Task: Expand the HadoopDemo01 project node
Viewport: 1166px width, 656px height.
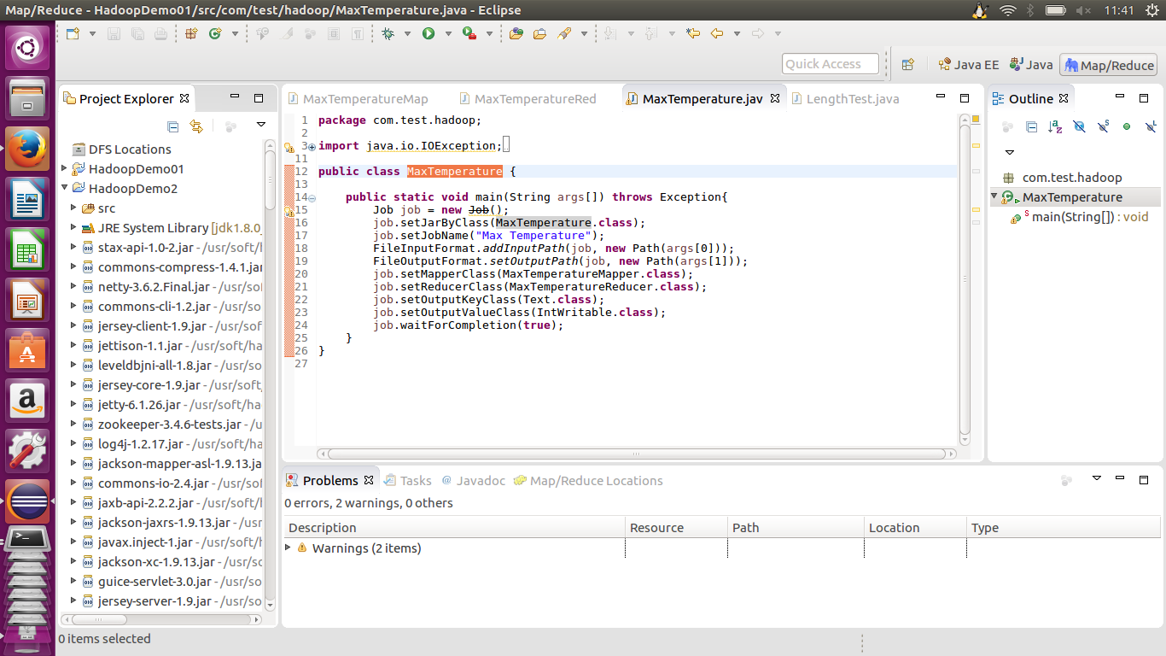Action: point(65,169)
